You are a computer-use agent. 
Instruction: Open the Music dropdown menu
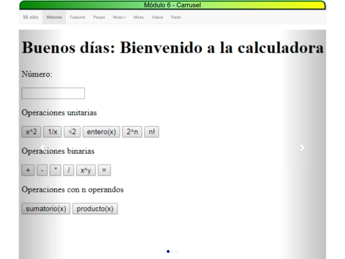119,17
